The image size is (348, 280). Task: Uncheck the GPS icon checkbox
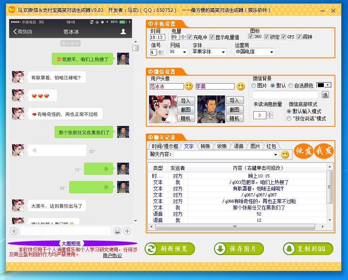coord(284,37)
